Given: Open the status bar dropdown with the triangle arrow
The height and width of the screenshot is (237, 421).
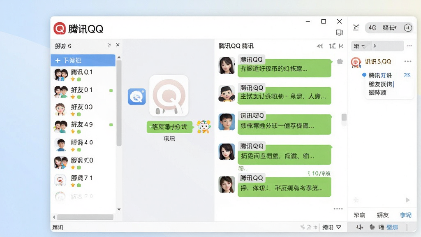Looking at the screenshot, I should [x=332, y=227].
